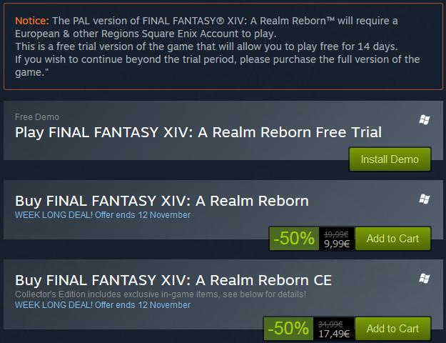Install the Free Trial demo
Image resolution: width=446 pixels, height=343 pixels.
pyautogui.click(x=390, y=159)
